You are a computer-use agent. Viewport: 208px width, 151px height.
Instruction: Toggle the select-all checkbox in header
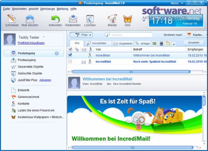(x=70, y=50)
